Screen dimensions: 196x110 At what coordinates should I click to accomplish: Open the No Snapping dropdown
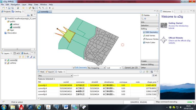tap(96, 68)
